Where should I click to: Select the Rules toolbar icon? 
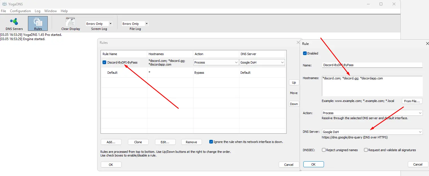pos(38,24)
